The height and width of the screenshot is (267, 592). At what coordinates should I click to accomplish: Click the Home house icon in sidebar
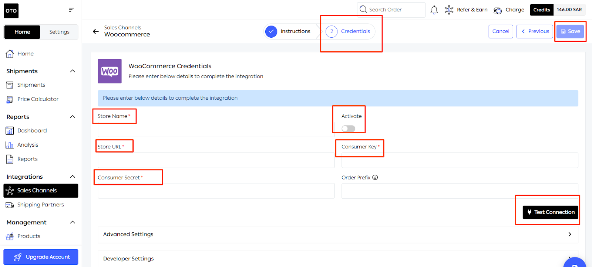click(x=10, y=54)
